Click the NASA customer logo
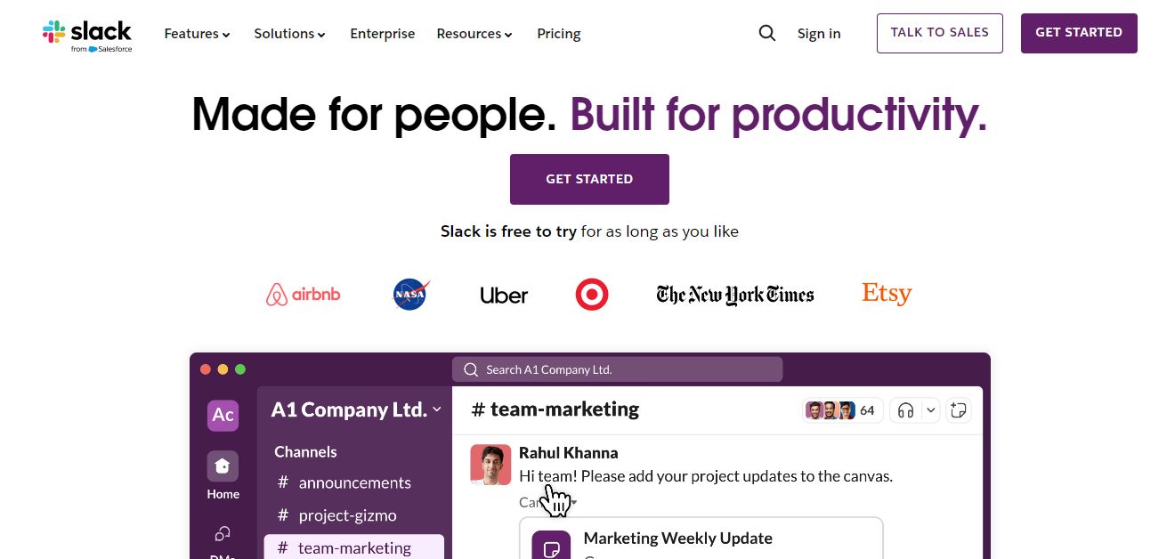Viewport: 1175px width, 559px height. pyautogui.click(x=411, y=295)
